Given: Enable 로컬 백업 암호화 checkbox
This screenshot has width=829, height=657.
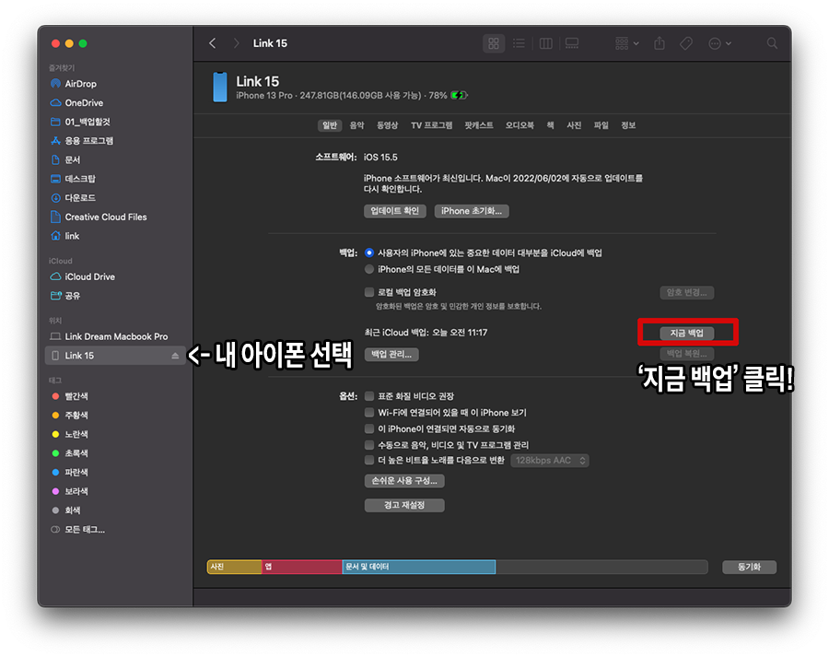Looking at the screenshot, I should (369, 292).
